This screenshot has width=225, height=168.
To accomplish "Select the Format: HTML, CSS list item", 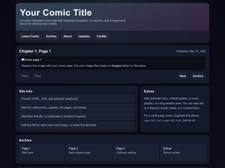I will (77, 99).
